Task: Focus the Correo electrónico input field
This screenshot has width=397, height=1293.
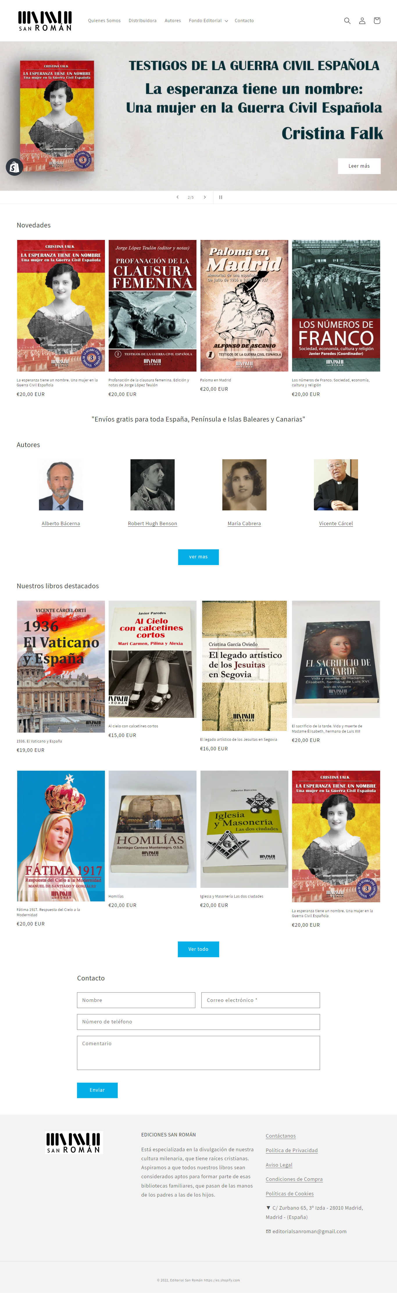Action: [x=260, y=1000]
